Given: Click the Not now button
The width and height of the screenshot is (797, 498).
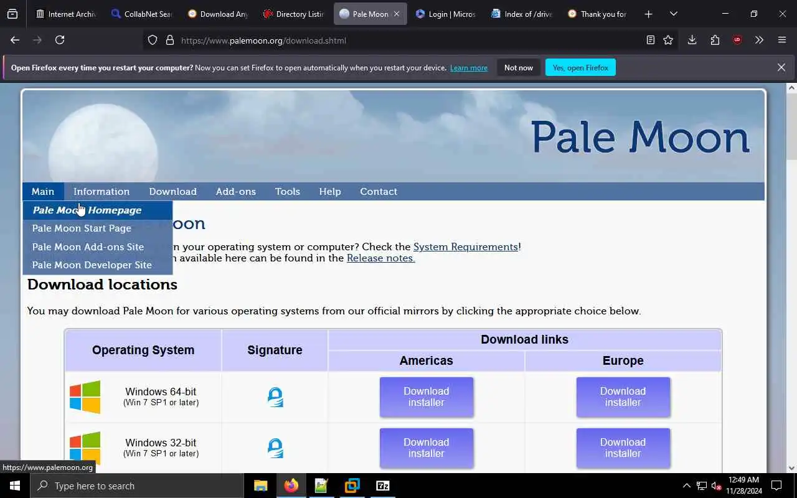Looking at the screenshot, I should (x=519, y=67).
